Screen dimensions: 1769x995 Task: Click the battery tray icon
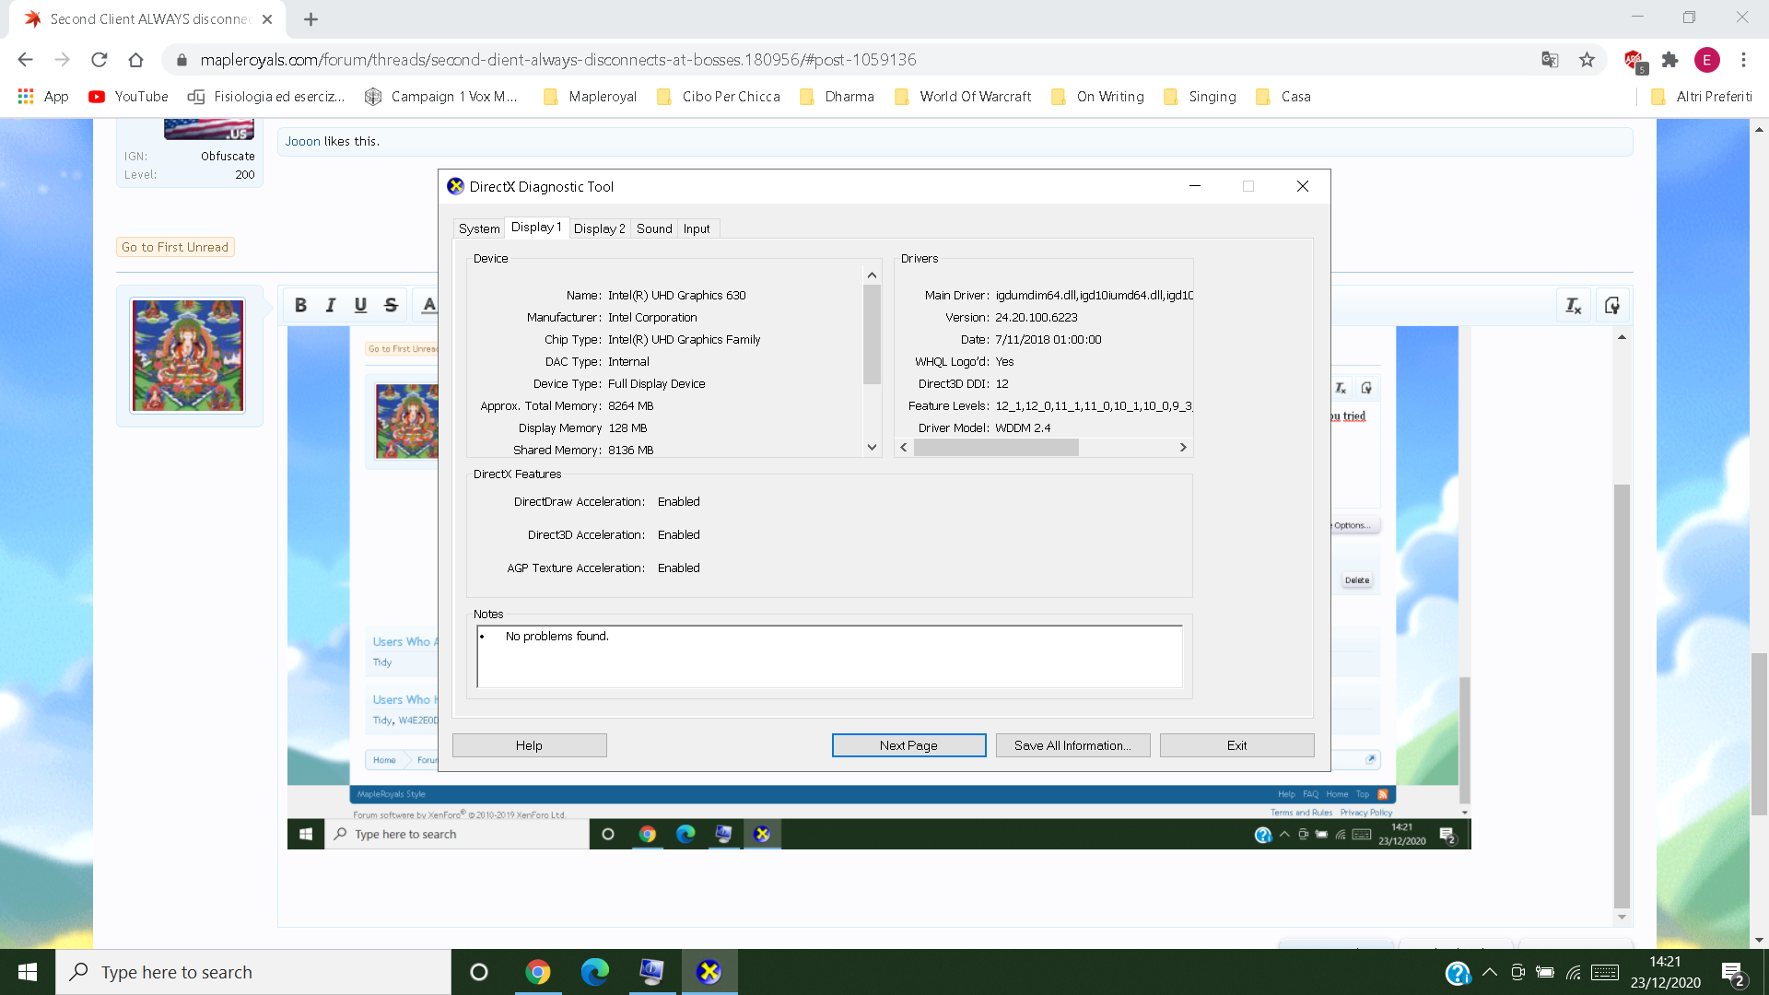click(x=1546, y=972)
